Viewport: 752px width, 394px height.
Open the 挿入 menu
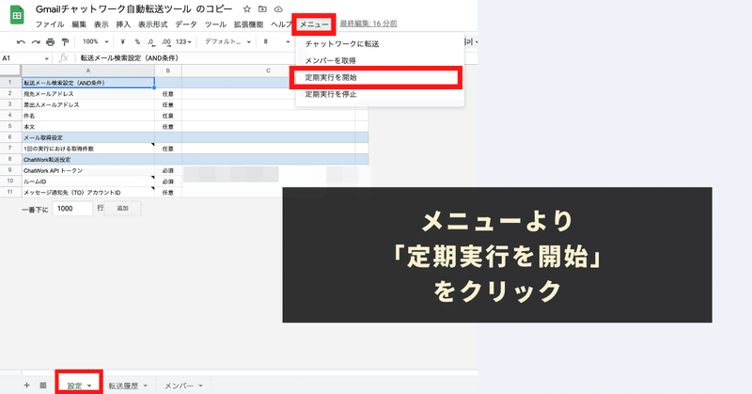(x=123, y=24)
